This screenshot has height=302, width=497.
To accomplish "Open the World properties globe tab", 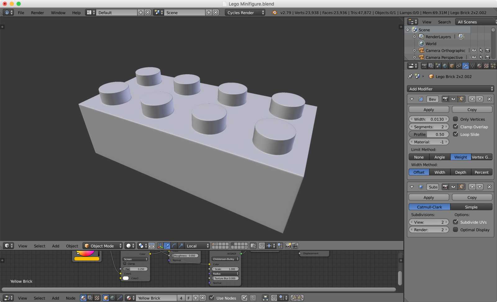I will point(445,66).
